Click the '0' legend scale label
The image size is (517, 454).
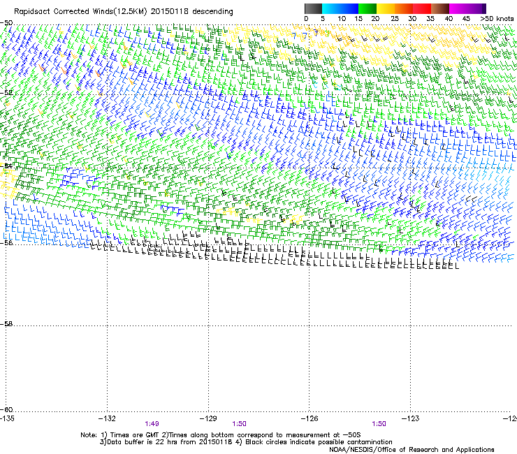306,19
